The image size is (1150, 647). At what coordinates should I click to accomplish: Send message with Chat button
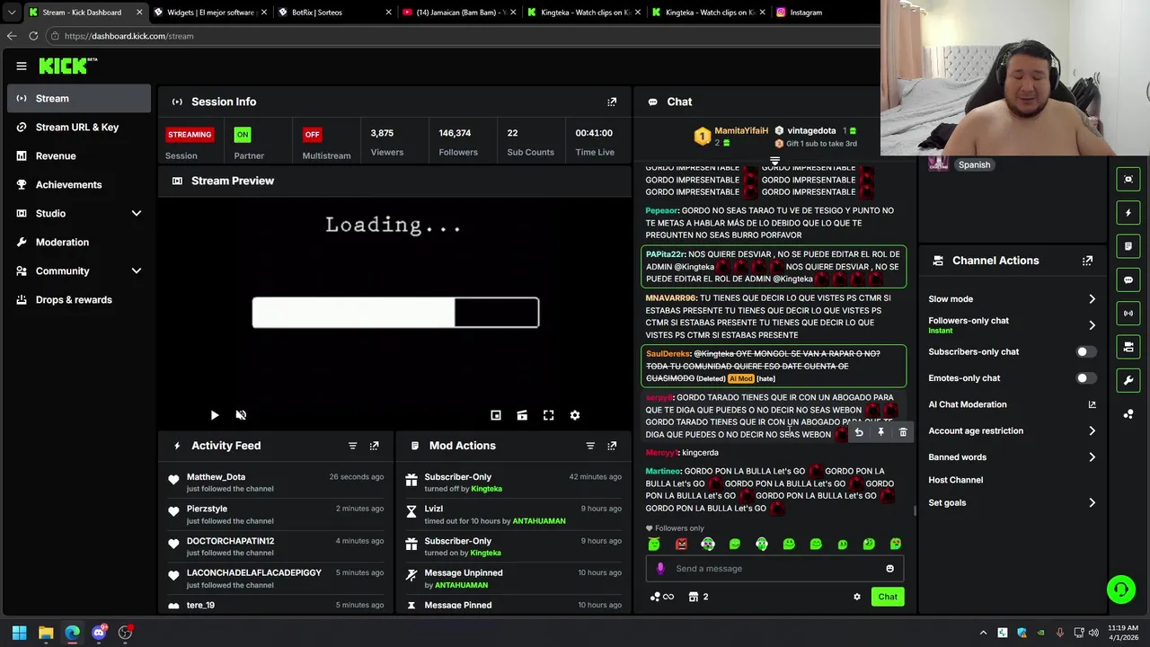point(888,597)
